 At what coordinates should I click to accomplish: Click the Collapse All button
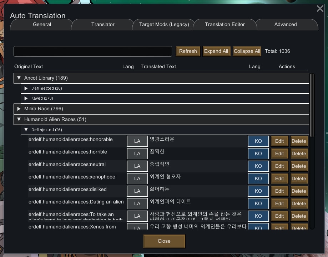coord(247,51)
